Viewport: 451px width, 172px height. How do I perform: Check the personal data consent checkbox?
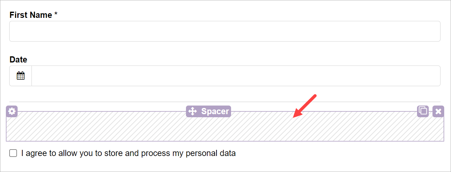(x=13, y=153)
